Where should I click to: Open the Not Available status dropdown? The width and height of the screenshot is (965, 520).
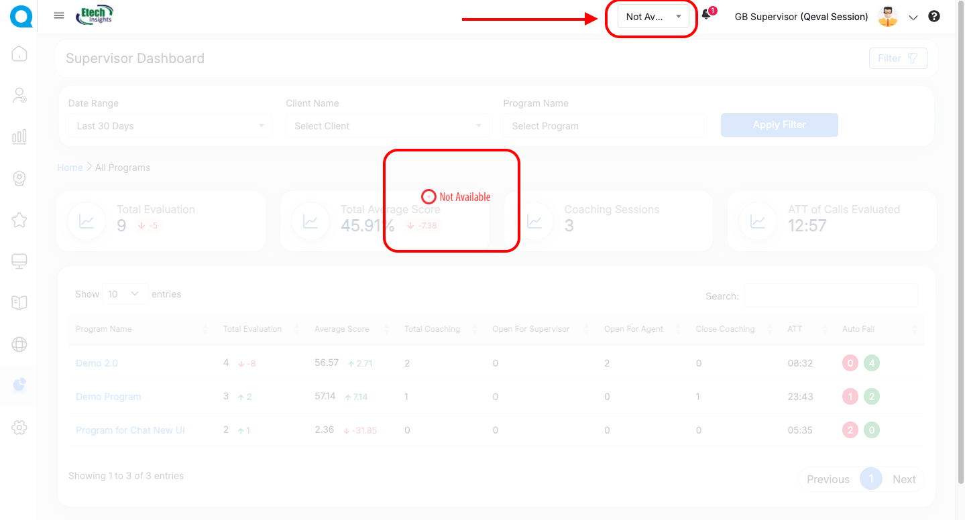(653, 17)
